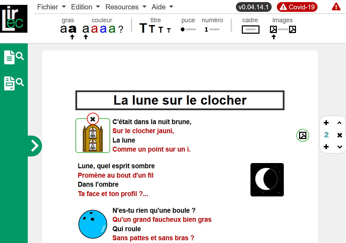346x243 pixels.
Task: Click the line Qu'un grand faucheux bien gras
Action: [162, 220]
